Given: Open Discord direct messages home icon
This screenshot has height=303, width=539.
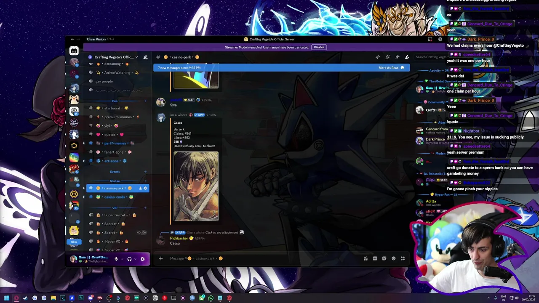Looking at the screenshot, I should coord(74,51).
